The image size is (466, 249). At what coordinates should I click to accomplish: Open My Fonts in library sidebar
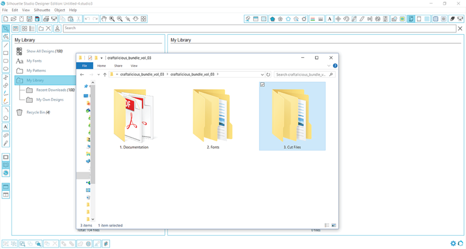coord(34,61)
